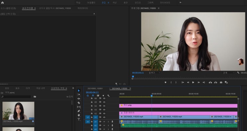The width and height of the screenshot is (247, 131).
Task: Click the Extract button
Action: [x=216, y=82]
